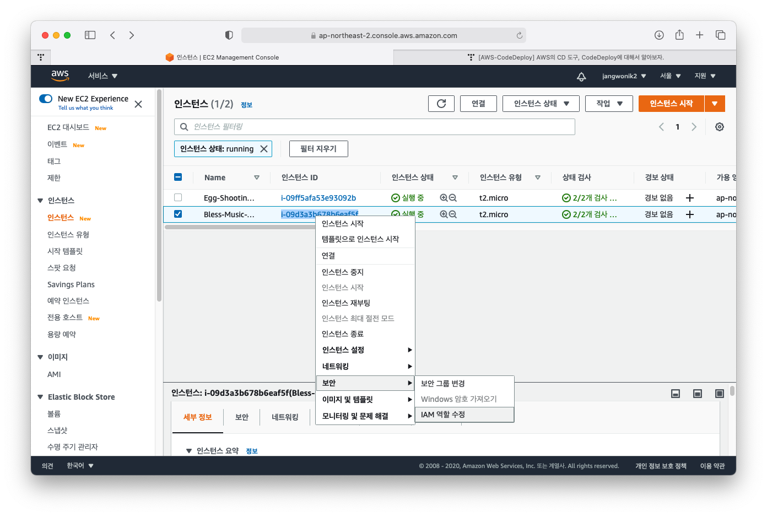Screen dimensions: 767x516
Task: Sort by the Name column header
Action: (x=215, y=178)
